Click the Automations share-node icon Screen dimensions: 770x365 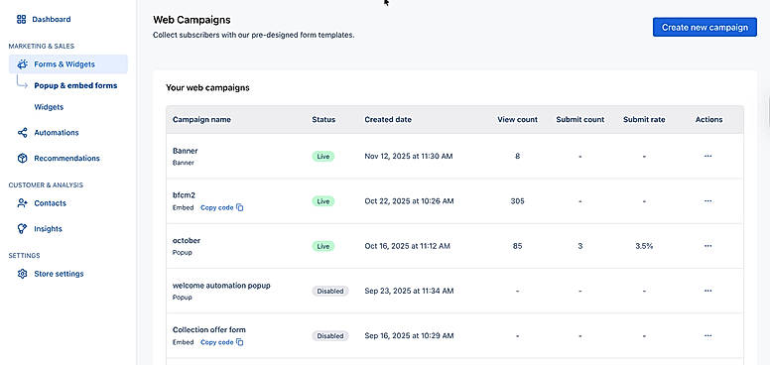pyautogui.click(x=22, y=133)
